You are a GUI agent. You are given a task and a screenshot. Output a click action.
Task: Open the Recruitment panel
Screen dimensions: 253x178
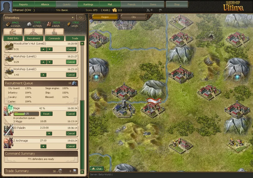(34, 38)
